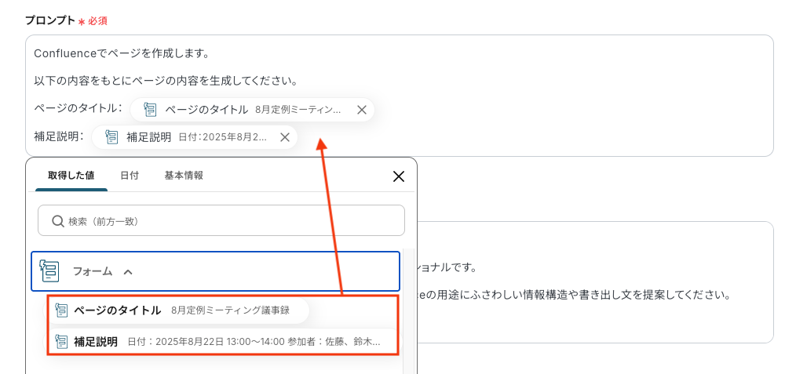This screenshot has width=796, height=374.
Task: Click the フォーム section label
Action: coord(93,272)
